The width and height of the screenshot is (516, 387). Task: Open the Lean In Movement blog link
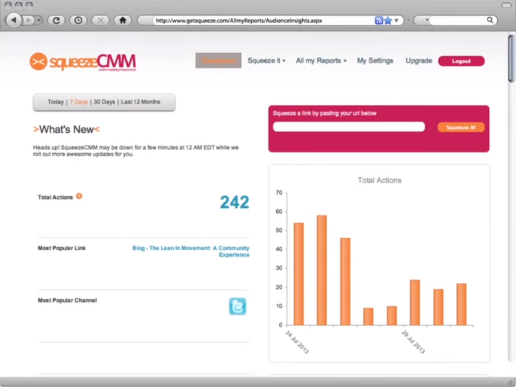191,251
